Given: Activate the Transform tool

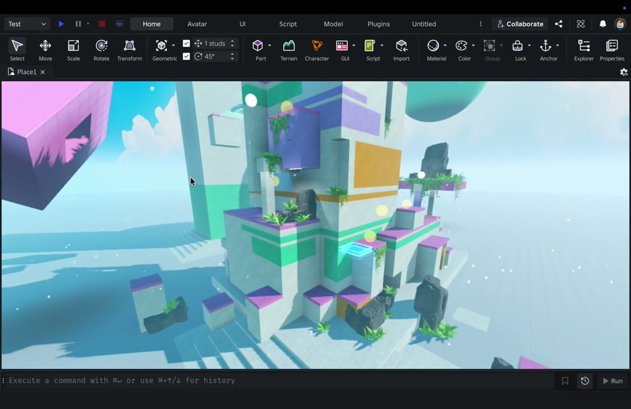Looking at the screenshot, I should (130, 50).
